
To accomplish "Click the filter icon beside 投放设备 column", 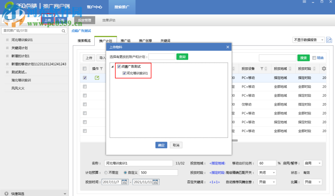I will click(x=262, y=69).
